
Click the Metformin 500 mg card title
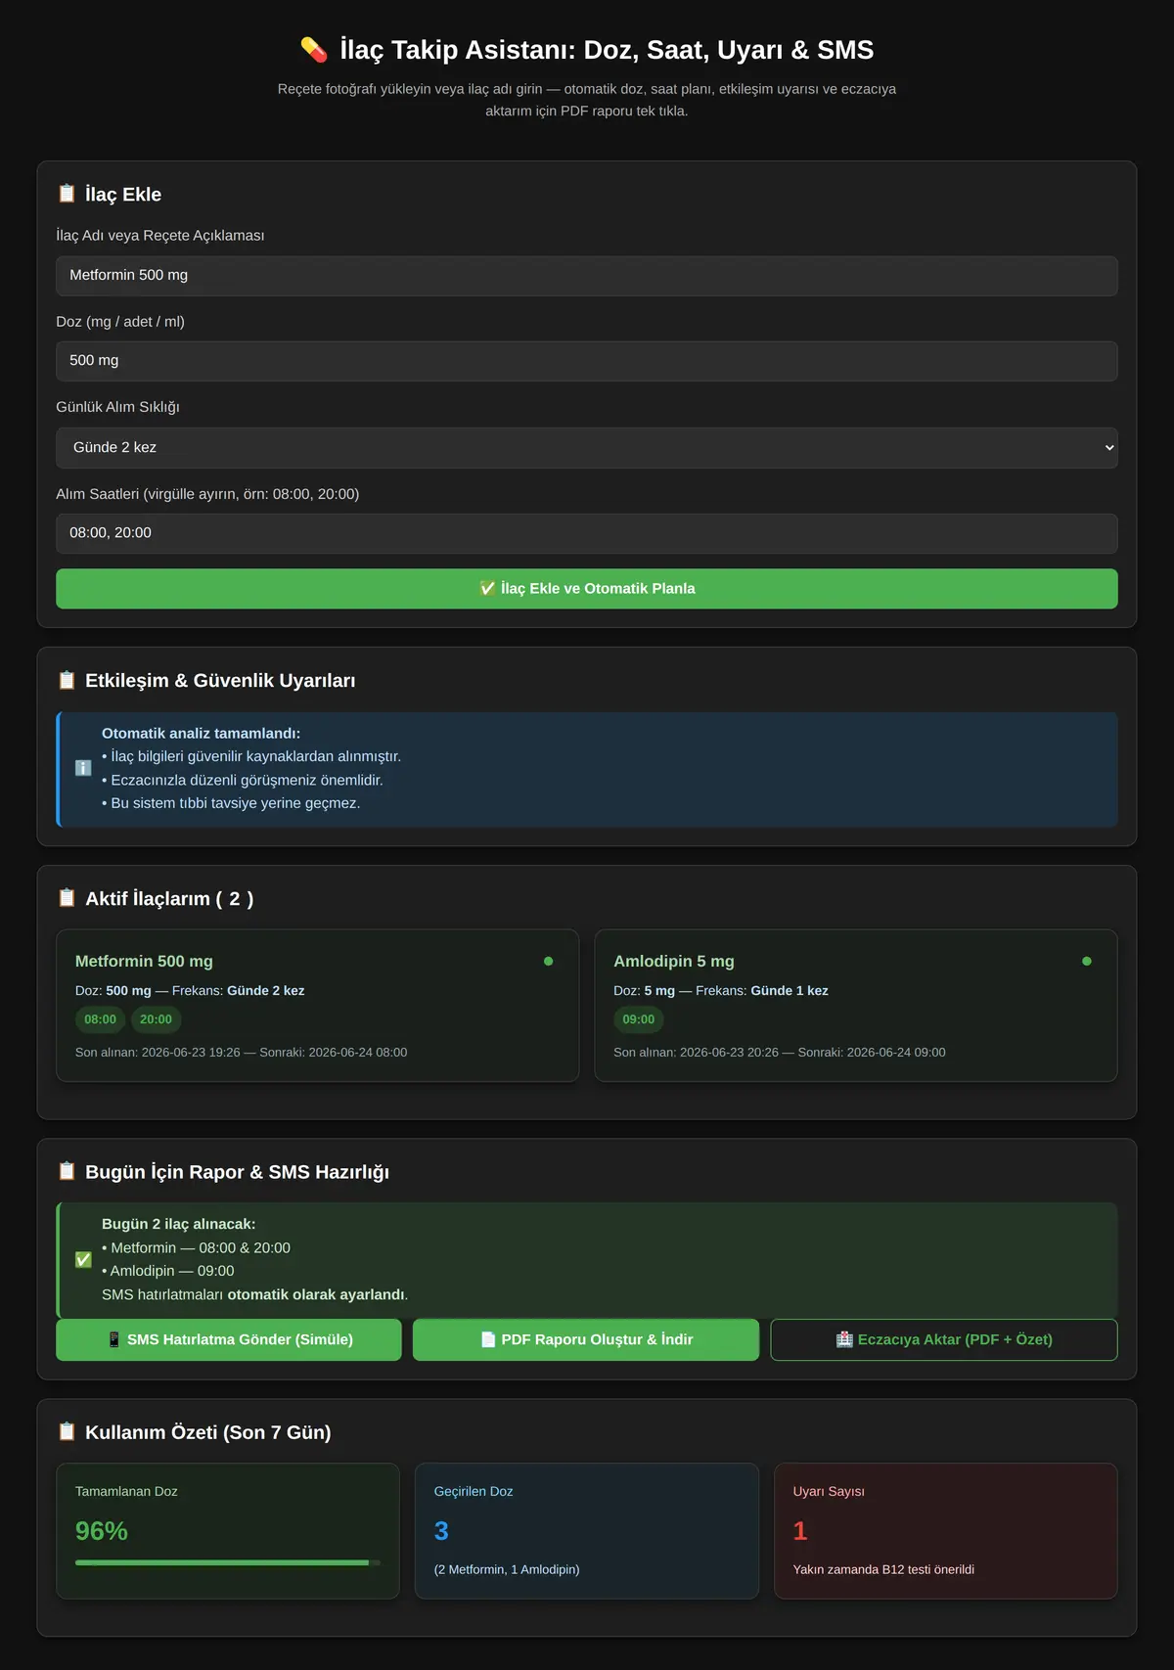click(x=144, y=961)
